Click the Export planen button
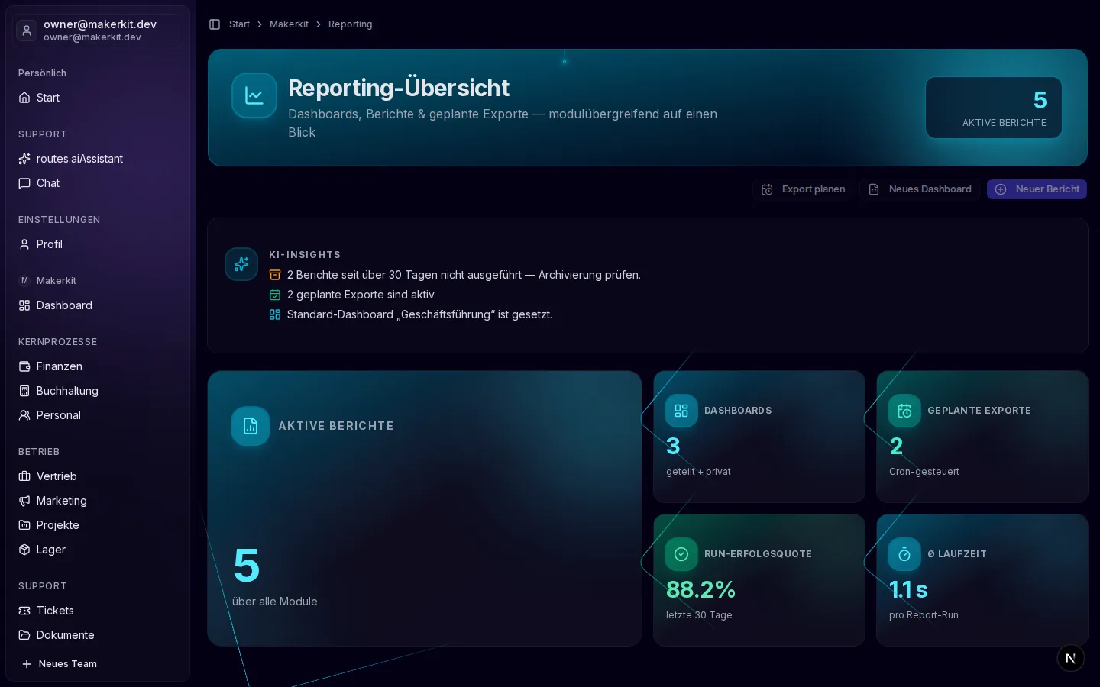The image size is (1100, 687). tap(803, 189)
